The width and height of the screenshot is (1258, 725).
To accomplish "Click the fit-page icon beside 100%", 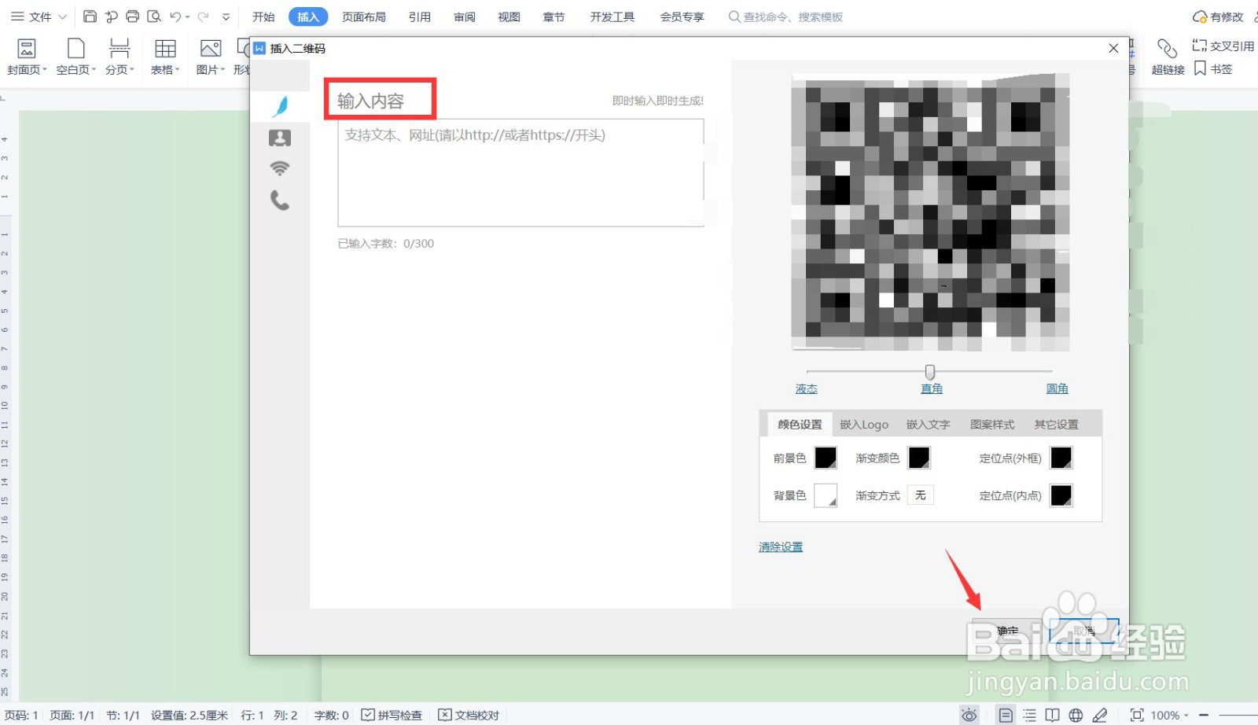I will (1136, 715).
